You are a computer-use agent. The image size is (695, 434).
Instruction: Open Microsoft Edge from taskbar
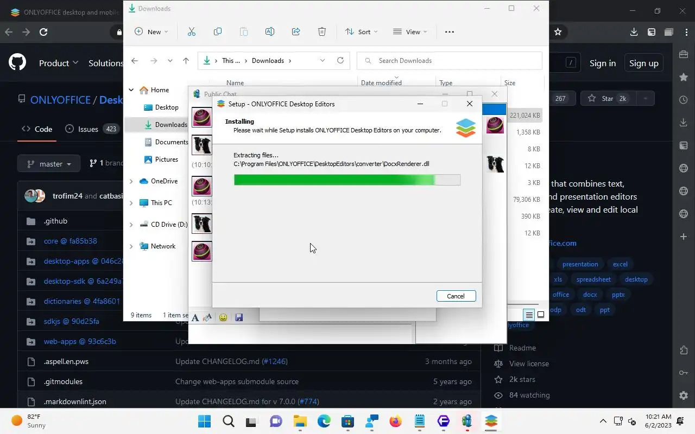(324, 421)
